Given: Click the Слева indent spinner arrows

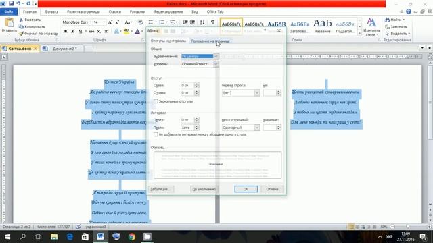Looking at the screenshot, I should tap(196, 86).
